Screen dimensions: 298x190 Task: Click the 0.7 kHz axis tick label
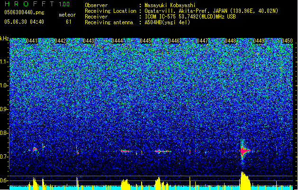pyautogui.click(x=4, y=157)
